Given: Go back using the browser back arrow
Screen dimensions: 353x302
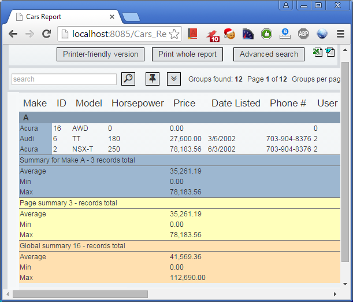Looking at the screenshot, I should pyautogui.click(x=13, y=34).
